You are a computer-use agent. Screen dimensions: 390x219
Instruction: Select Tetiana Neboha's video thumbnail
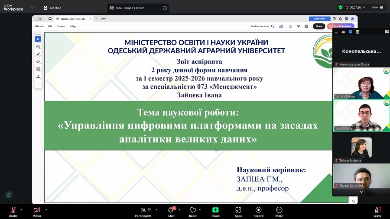pyautogui.click(x=361, y=148)
